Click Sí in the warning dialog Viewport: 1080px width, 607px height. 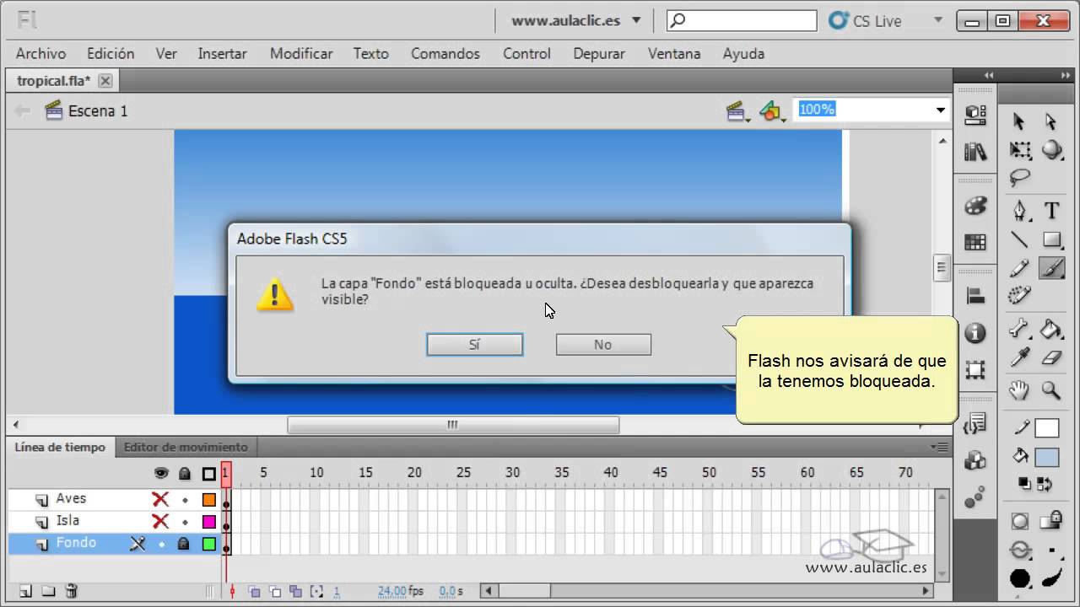pyautogui.click(x=474, y=344)
